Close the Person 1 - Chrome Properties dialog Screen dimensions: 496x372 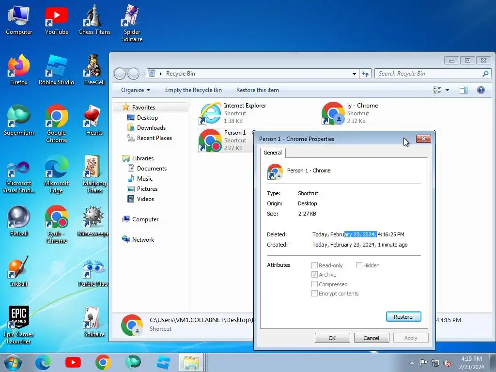tap(423, 139)
